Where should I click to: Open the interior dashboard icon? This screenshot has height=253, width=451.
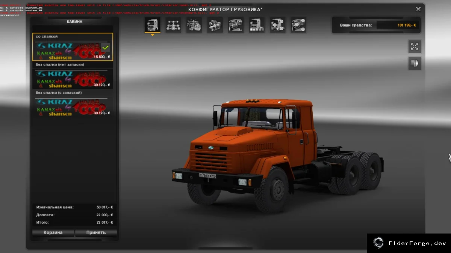236,25
